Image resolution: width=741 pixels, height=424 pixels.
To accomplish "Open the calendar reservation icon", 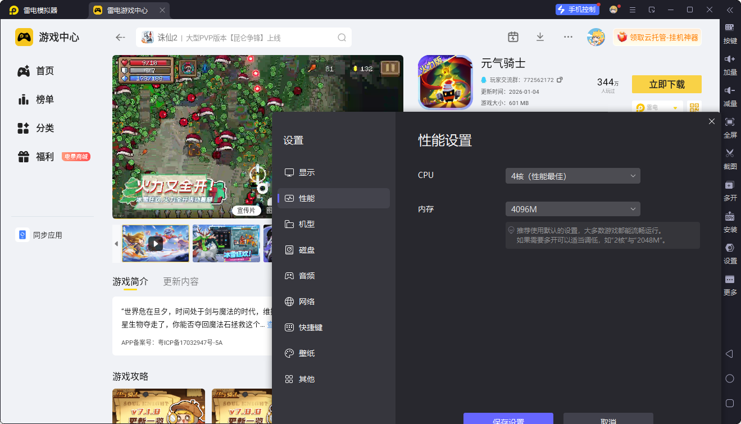I will coord(513,37).
